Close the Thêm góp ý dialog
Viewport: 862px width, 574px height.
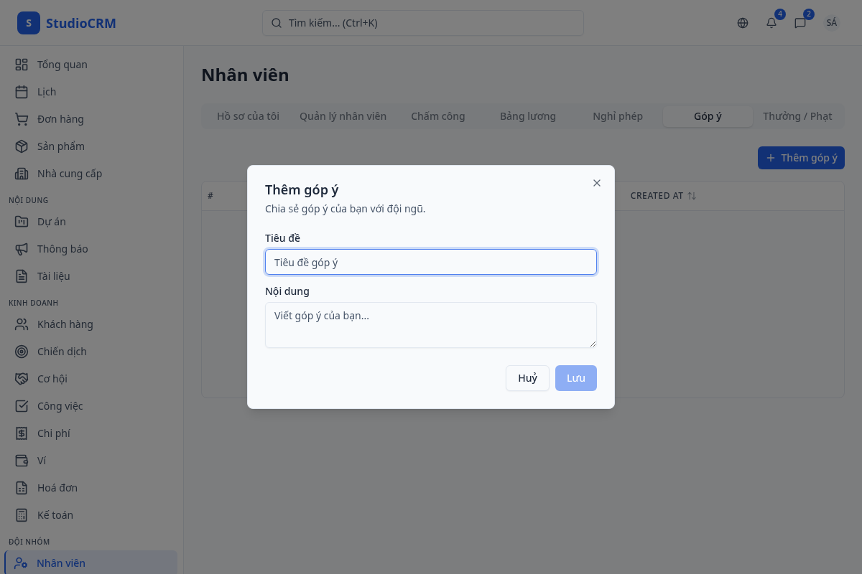pos(597,183)
